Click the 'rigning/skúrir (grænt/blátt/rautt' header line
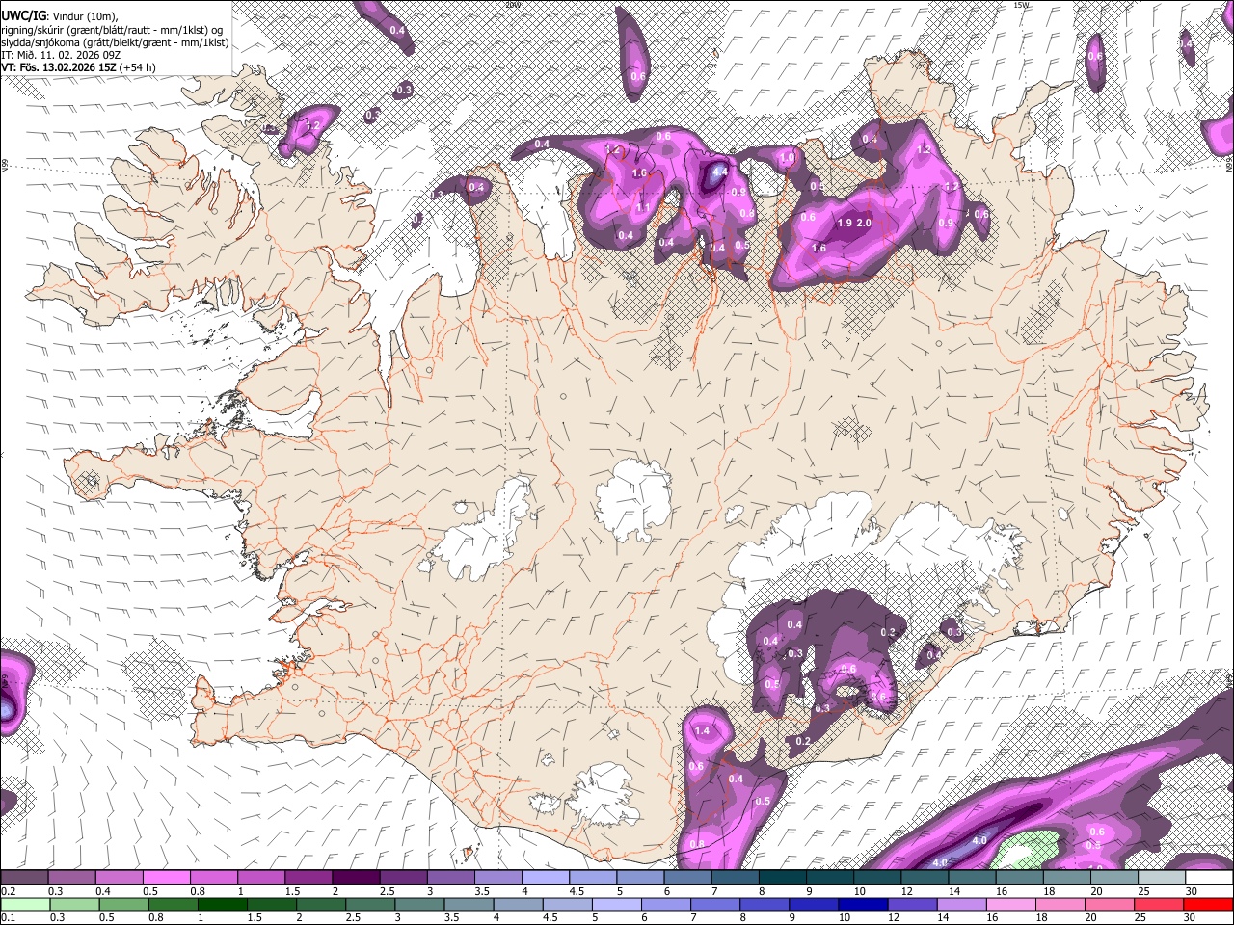Image resolution: width=1234 pixels, height=925 pixels. [111, 29]
